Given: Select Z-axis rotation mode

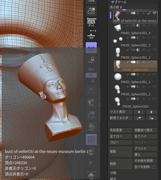Looking at the screenshot, I should [x=93, y=81].
